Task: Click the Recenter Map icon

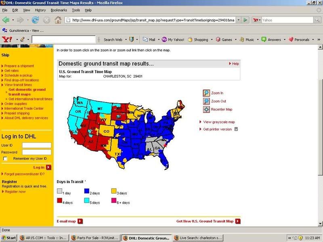Action: [206, 109]
